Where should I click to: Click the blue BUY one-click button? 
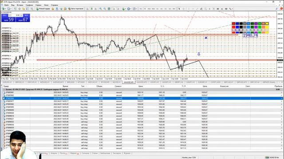(23, 19)
